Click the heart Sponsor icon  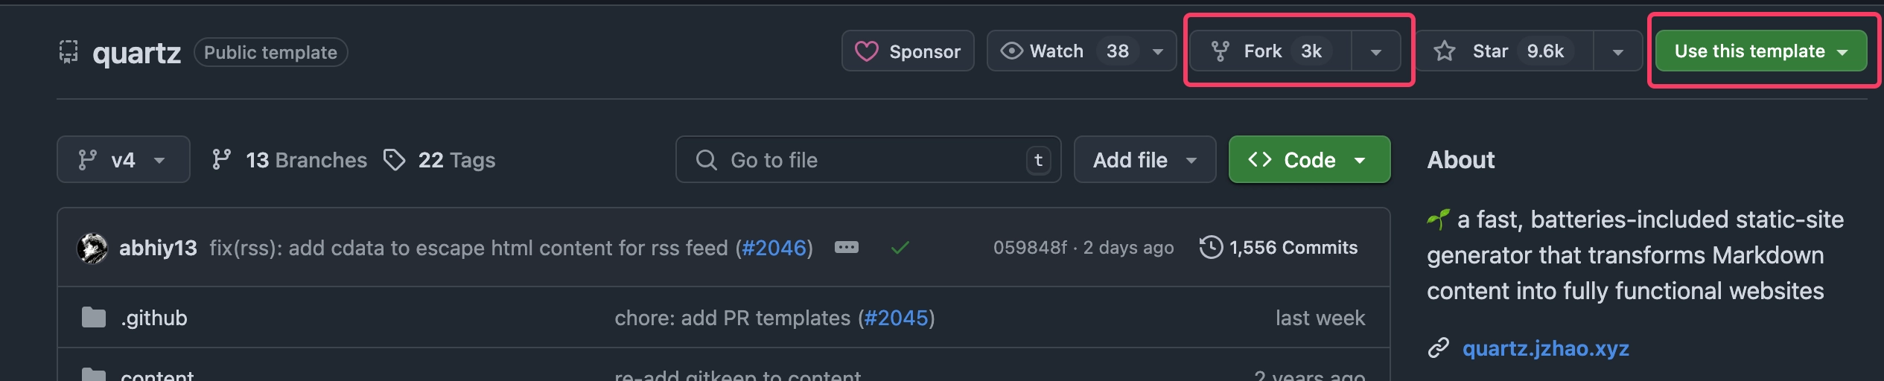click(866, 51)
